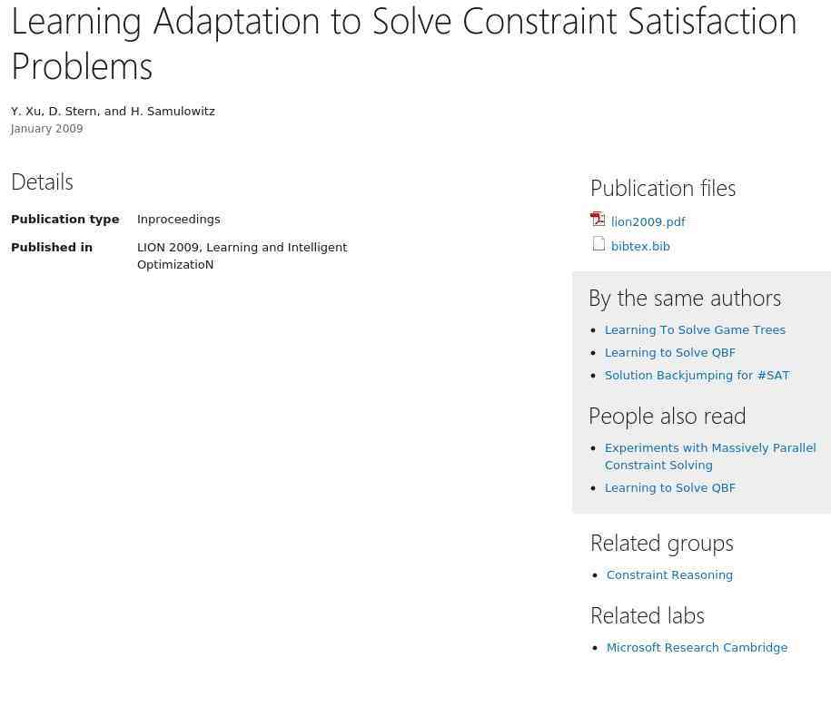
Task: Download the bibtex.bib citation file
Action: pos(640,247)
